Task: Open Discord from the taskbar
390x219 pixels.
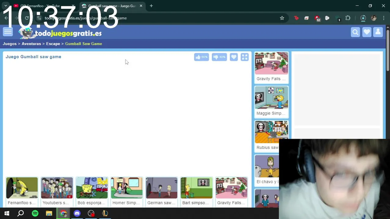Action: coord(77,213)
